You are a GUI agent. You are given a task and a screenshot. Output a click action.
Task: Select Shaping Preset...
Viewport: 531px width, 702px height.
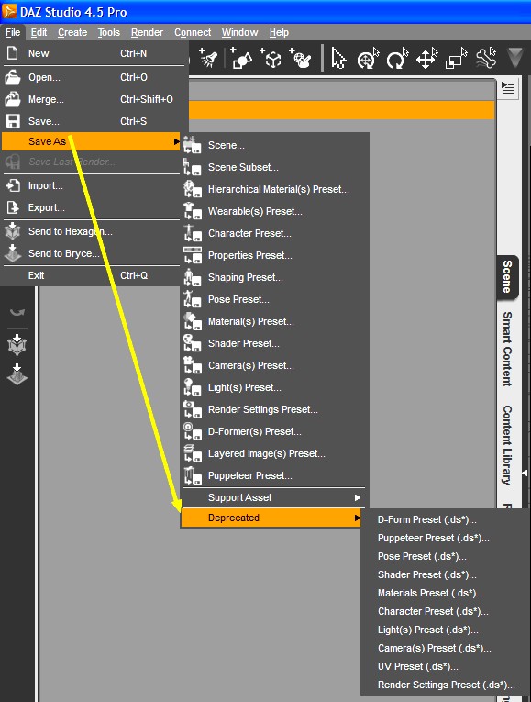tap(273, 277)
